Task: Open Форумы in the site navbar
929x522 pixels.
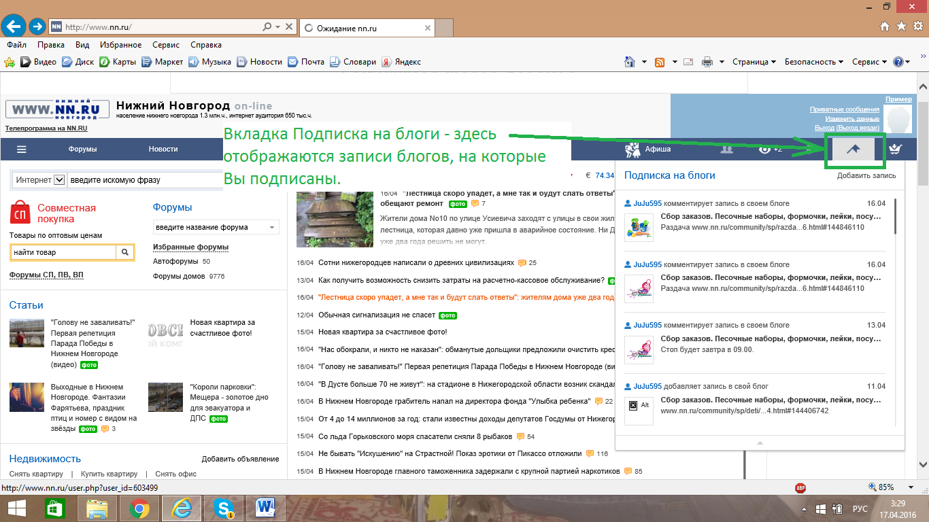Action: (83, 149)
